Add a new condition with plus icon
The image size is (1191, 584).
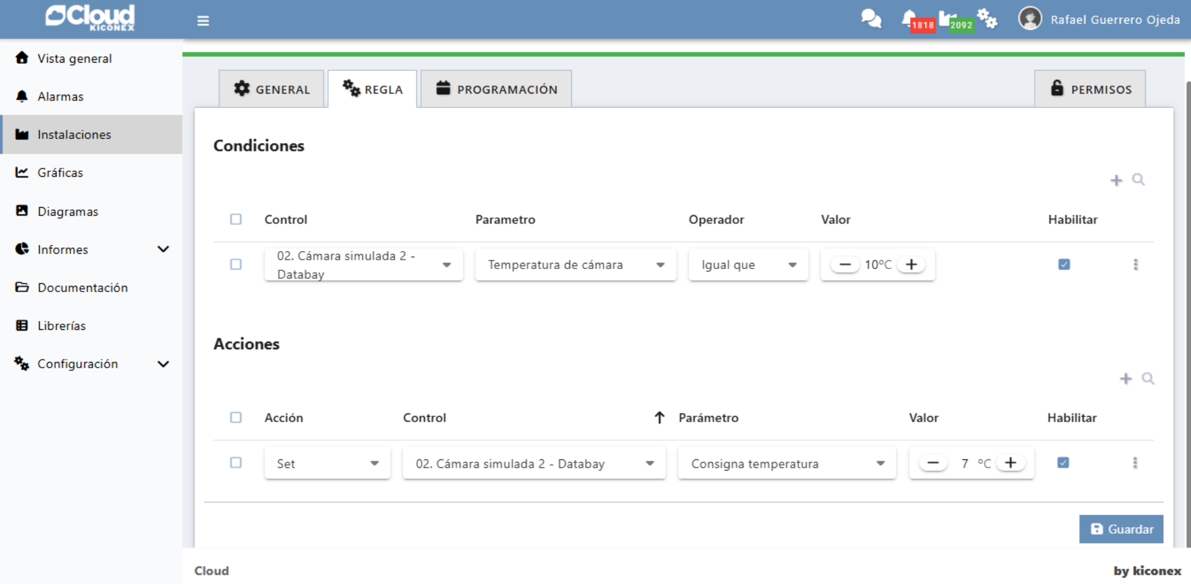[1116, 180]
